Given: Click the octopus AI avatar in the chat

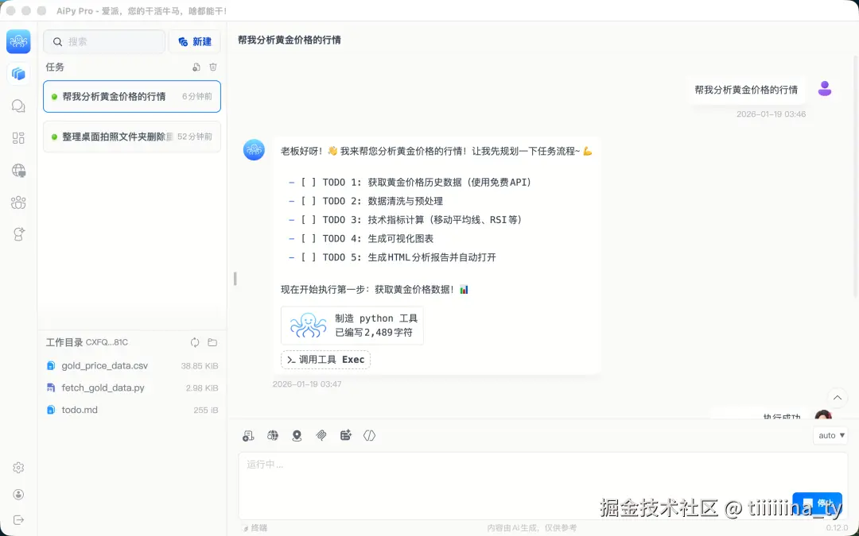Looking at the screenshot, I should click(253, 149).
